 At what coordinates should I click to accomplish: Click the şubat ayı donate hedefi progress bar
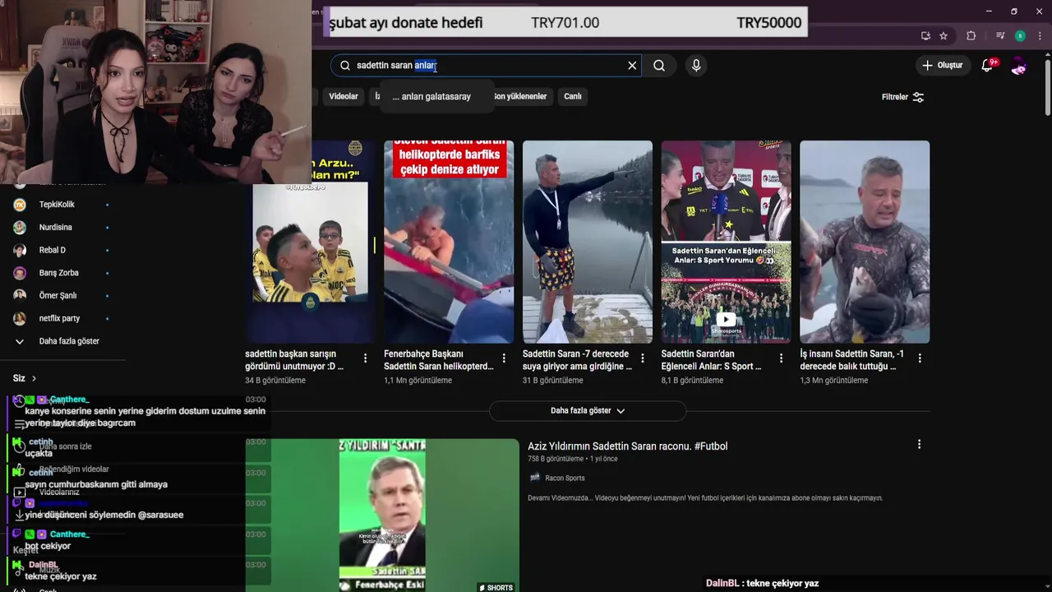click(x=565, y=23)
